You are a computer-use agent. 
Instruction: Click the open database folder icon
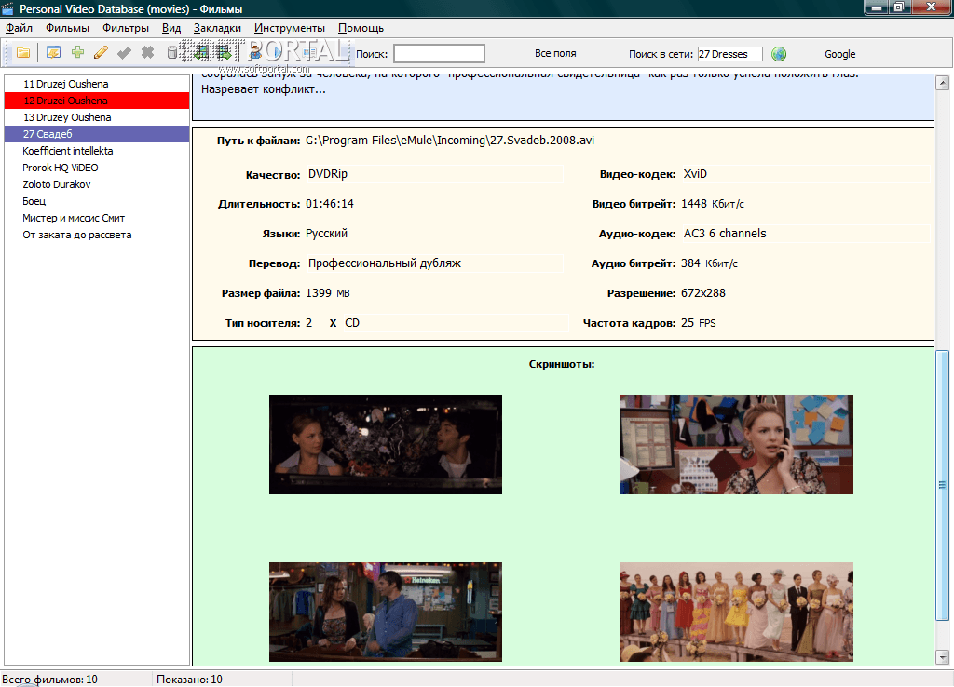point(22,53)
